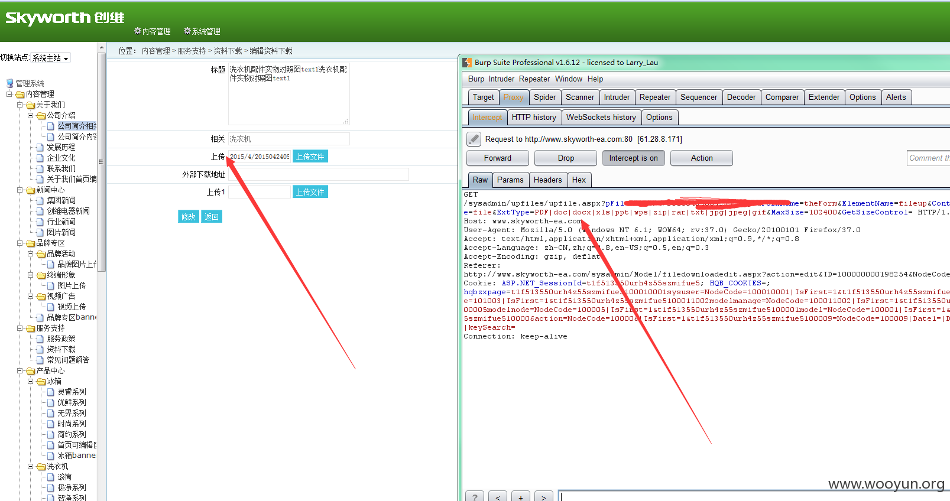This screenshot has height=501, width=950.
Task: Click the Drop button
Action: (x=566, y=158)
